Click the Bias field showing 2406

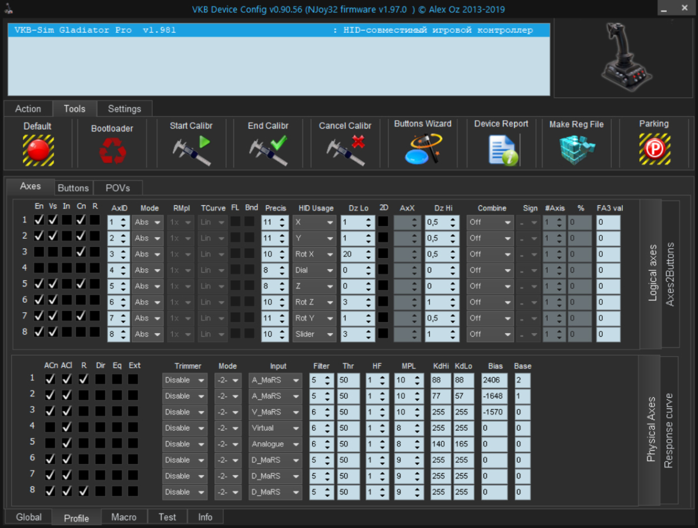[x=494, y=380]
